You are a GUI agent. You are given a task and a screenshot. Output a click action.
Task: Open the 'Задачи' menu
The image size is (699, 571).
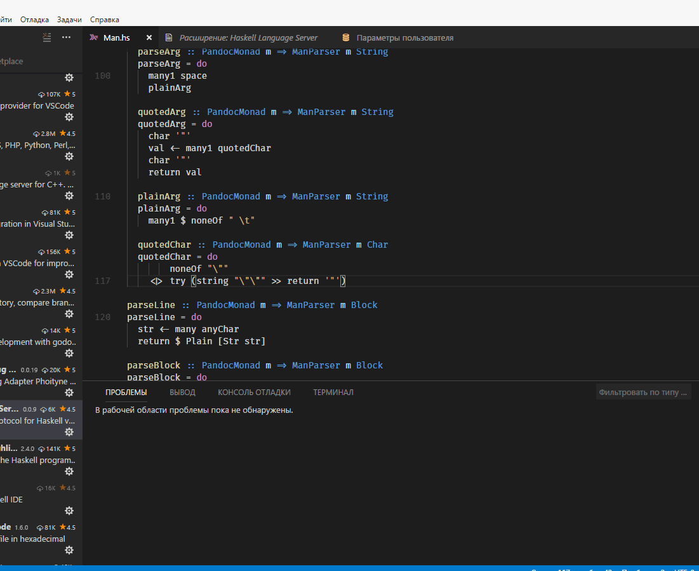tap(69, 20)
